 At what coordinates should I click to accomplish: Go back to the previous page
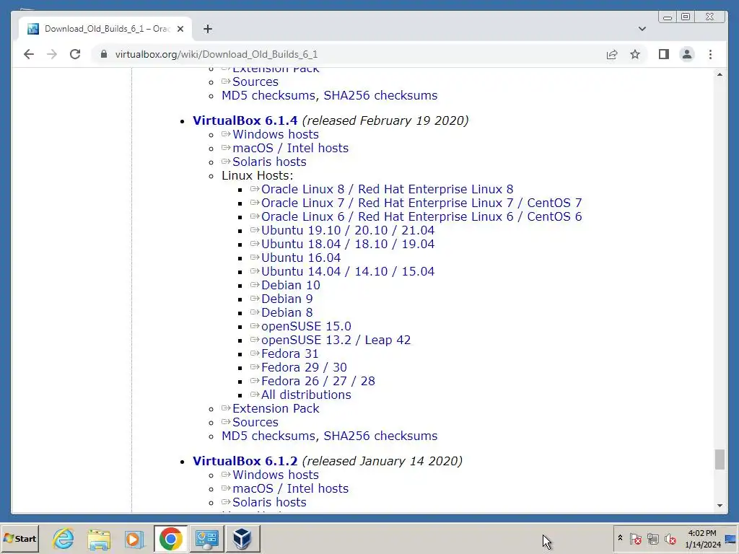point(29,54)
